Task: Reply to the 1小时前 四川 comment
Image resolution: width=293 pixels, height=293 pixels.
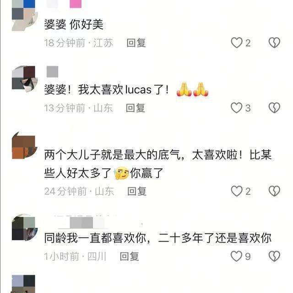Action: tap(129, 256)
